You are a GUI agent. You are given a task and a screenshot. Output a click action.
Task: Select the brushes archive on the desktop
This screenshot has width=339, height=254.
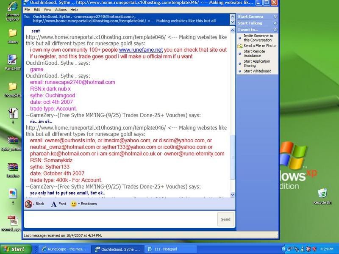pyautogui.click(x=13, y=170)
